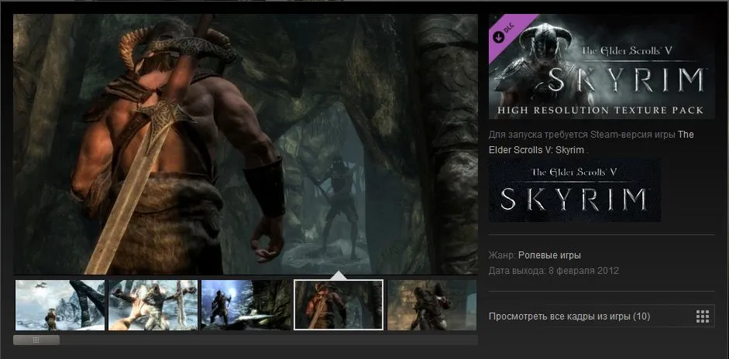Open the Skyrim base game logo image
Image resolution: width=729 pixels, height=359 pixels.
[575, 190]
